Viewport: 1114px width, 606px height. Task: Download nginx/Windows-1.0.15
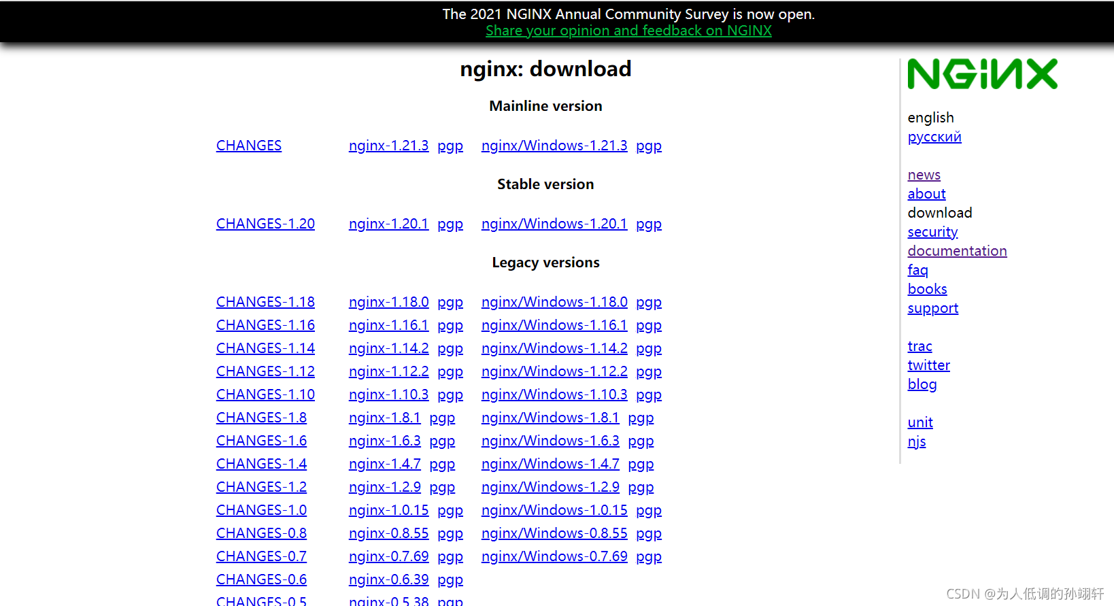pos(554,510)
